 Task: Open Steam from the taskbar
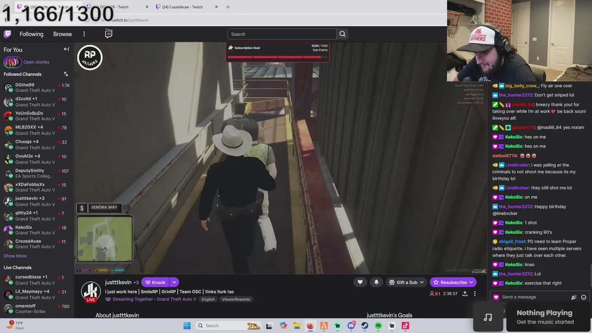pyautogui.click(x=365, y=326)
